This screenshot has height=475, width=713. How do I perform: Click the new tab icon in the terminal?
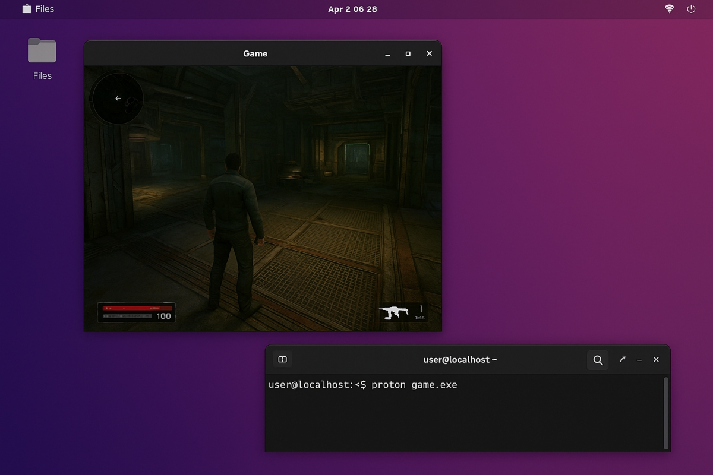283,360
